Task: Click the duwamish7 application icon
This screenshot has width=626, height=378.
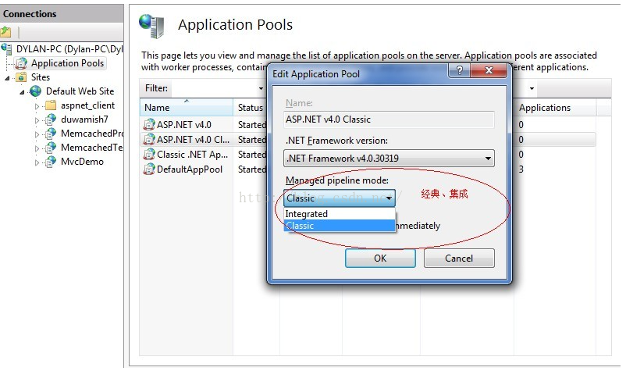Action: tap(50, 119)
